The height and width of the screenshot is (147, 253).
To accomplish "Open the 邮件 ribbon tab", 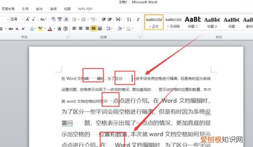I will [x=39, y=9].
